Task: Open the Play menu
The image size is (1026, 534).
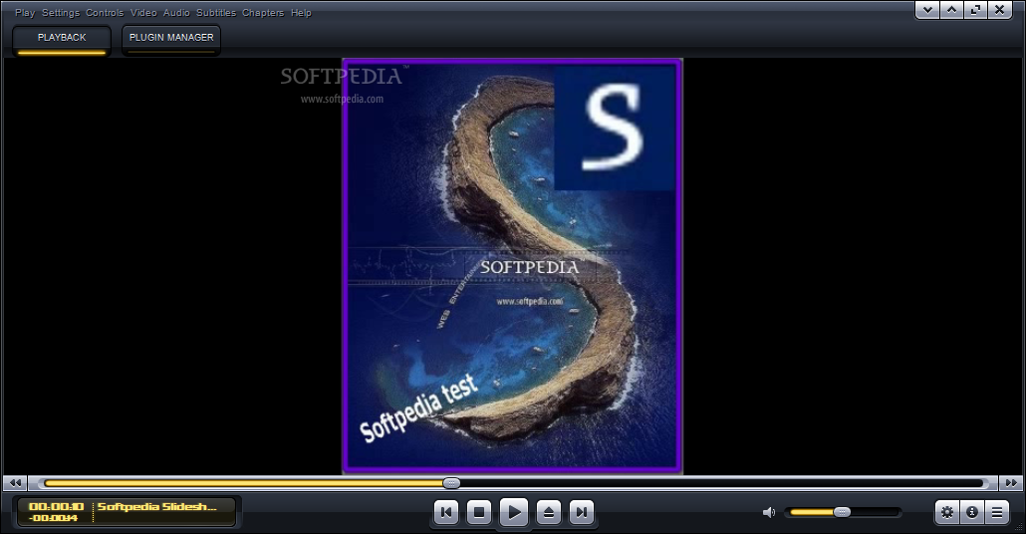Action: (25, 12)
